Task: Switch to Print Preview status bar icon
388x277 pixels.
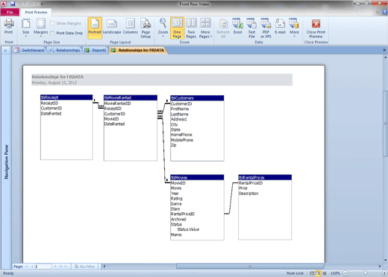Action: [318, 273]
